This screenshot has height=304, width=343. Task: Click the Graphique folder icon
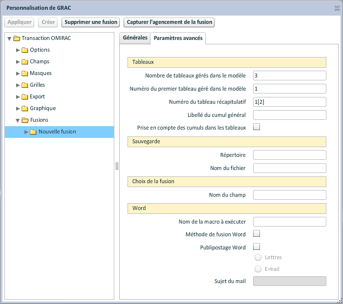coord(24,108)
